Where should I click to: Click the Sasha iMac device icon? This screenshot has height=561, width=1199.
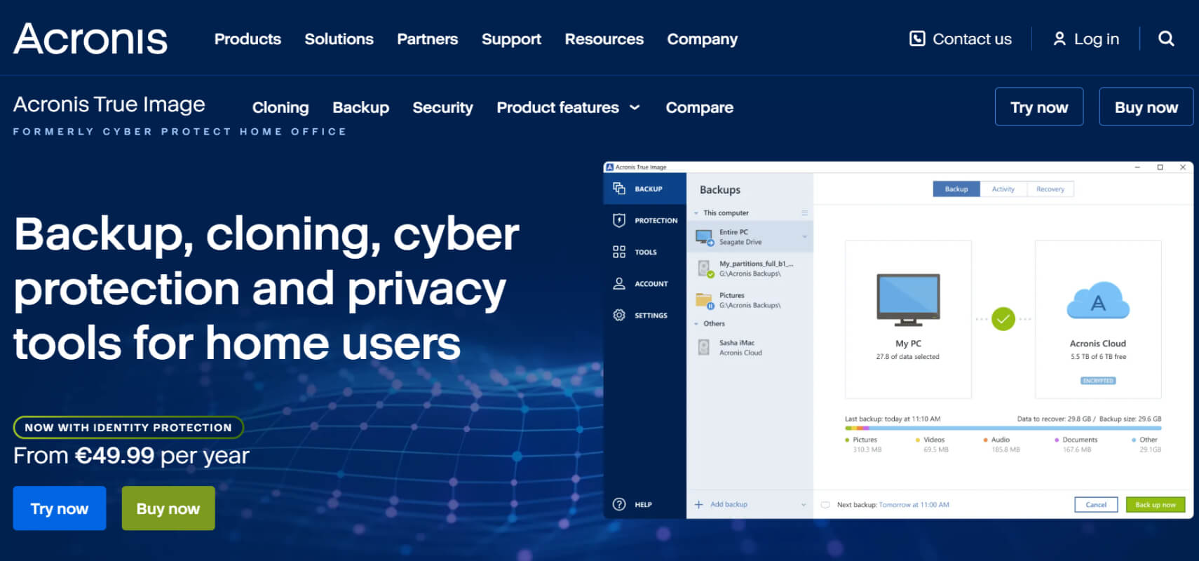point(704,347)
